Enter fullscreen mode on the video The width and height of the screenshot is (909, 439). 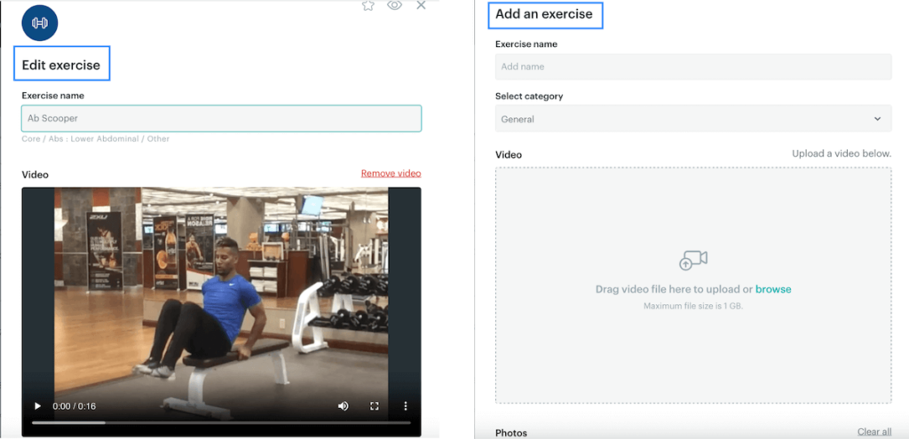click(375, 406)
